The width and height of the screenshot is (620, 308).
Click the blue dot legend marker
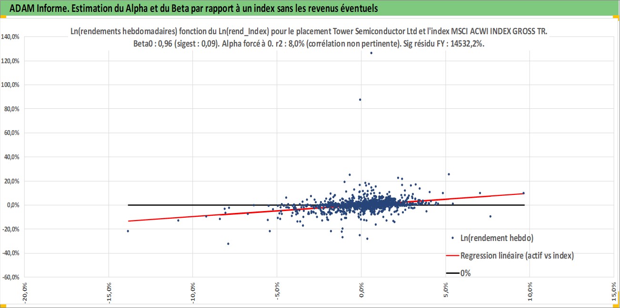coord(452,238)
